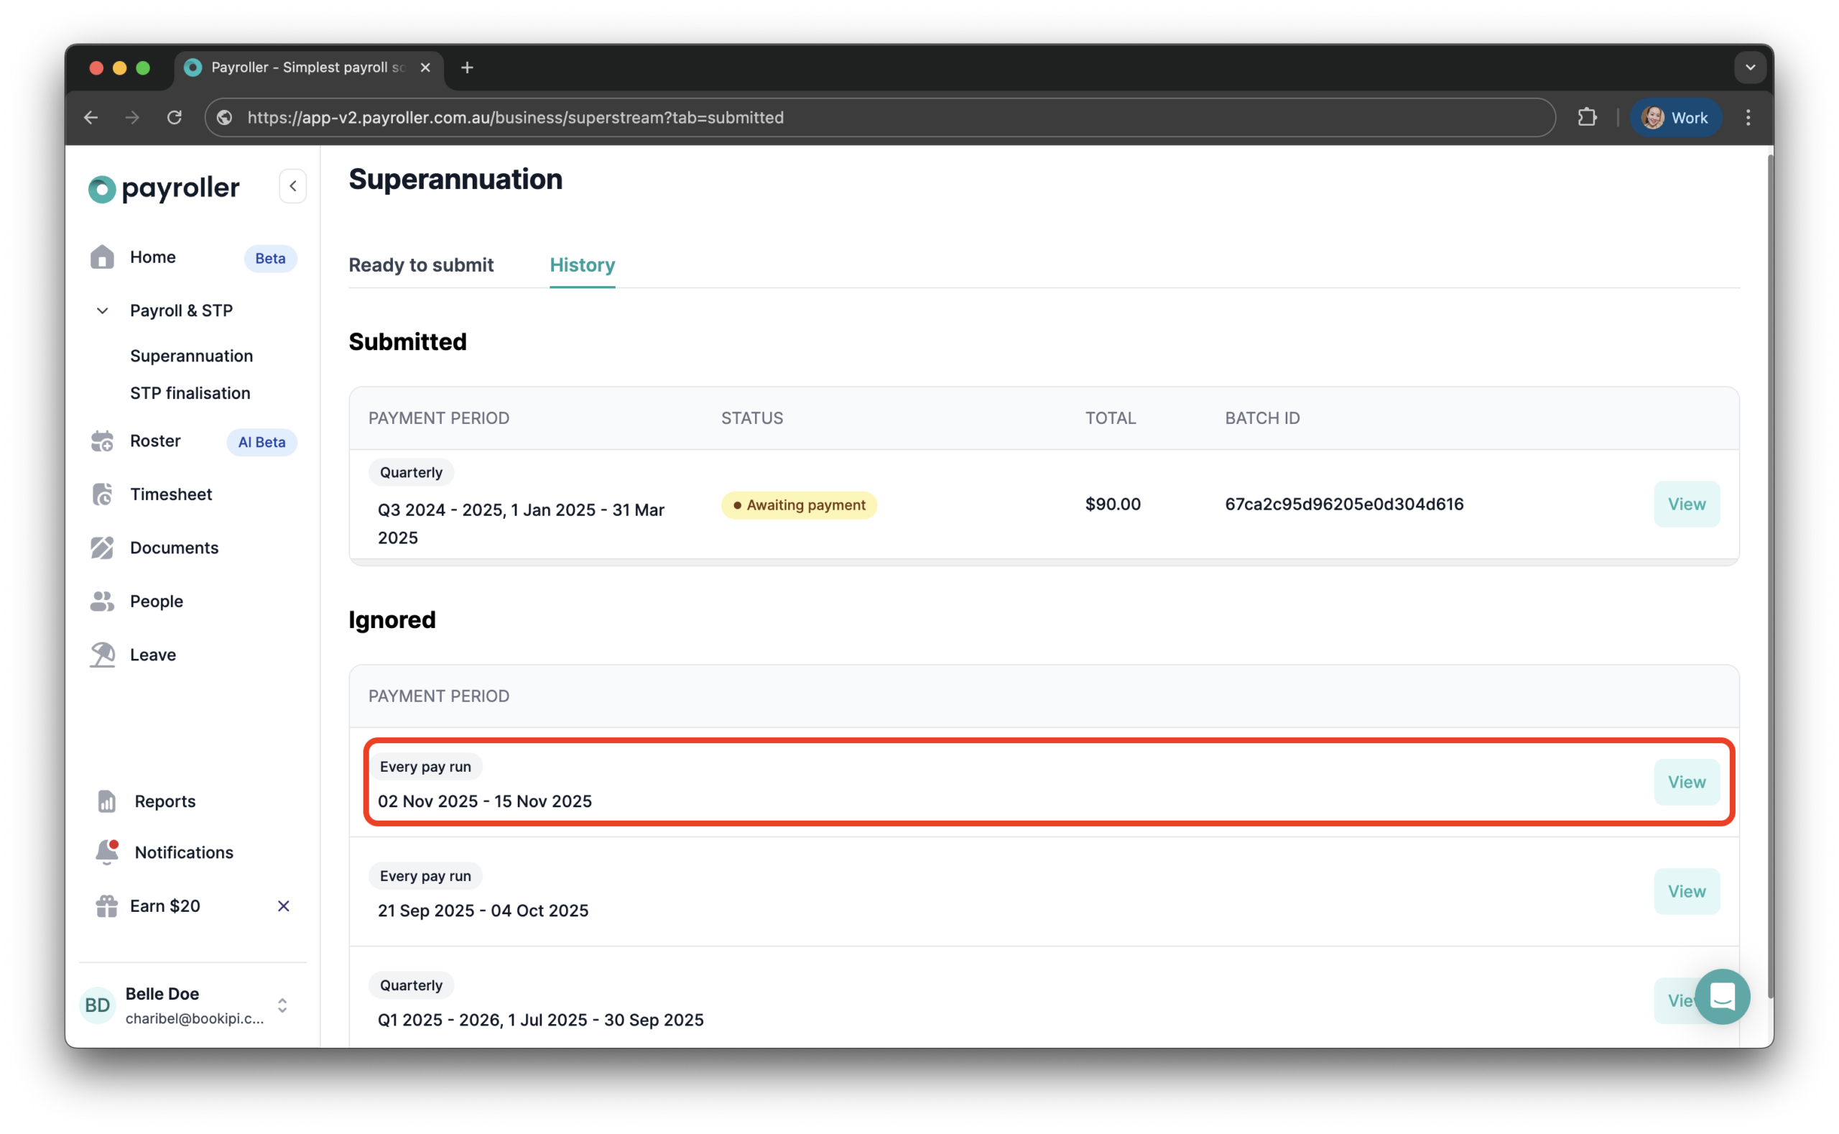The width and height of the screenshot is (1839, 1134).
Task: Collapse the Payroll & STP section
Action: pos(102,310)
